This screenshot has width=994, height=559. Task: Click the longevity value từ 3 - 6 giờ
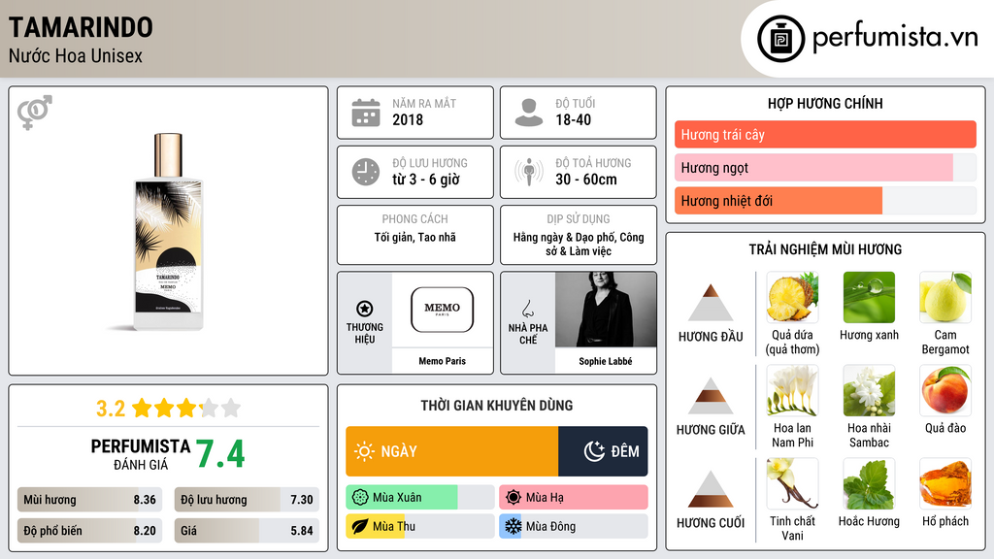click(x=426, y=180)
